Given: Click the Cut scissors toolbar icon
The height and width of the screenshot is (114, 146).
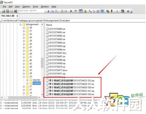Looking at the screenshot, I should [48, 11].
